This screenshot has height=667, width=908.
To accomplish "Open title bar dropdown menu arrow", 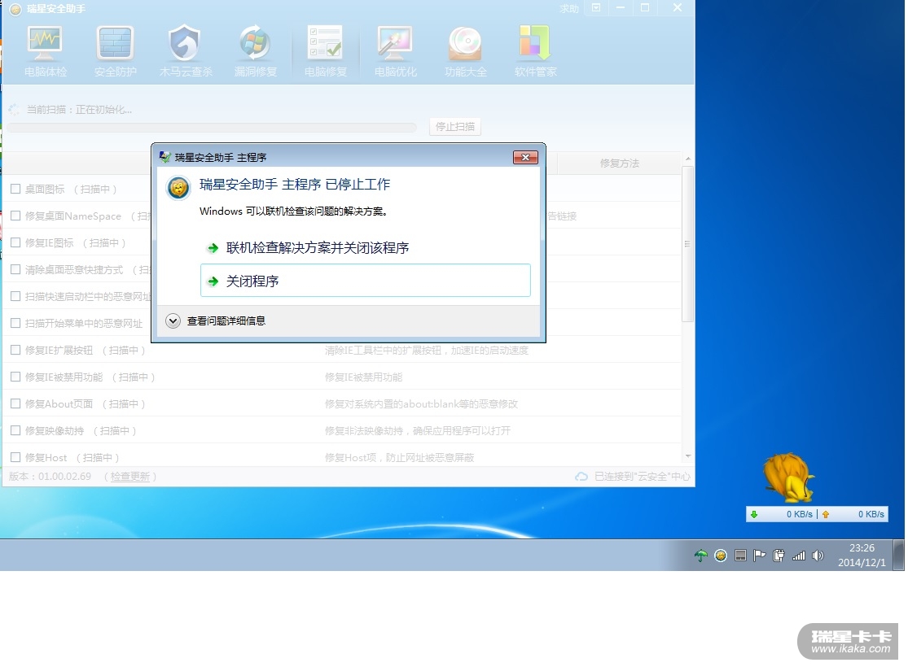I will tap(596, 8).
